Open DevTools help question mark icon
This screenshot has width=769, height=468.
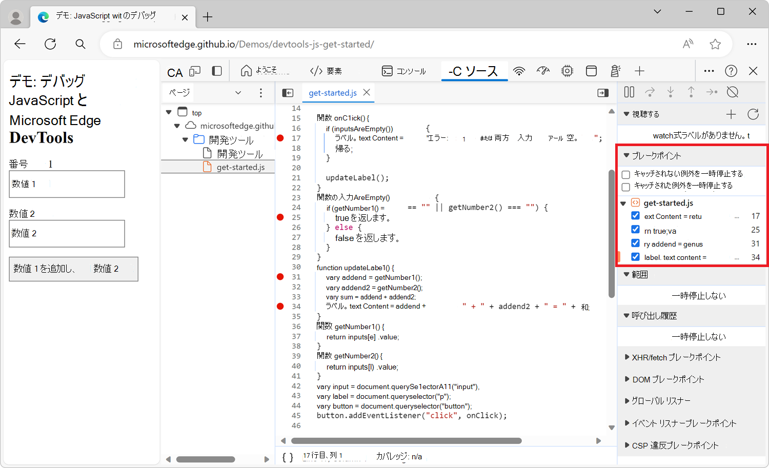click(731, 71)
